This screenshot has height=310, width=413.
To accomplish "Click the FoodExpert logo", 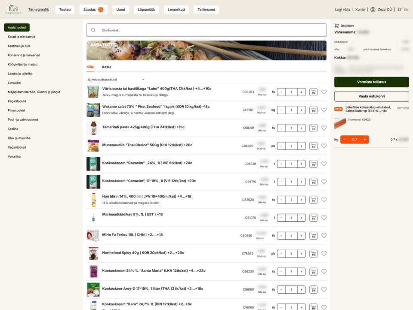I will click(13, 9).
